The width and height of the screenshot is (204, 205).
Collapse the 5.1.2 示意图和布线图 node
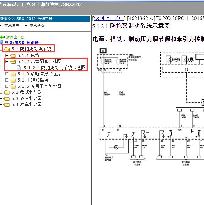pyautogui.click(x=7, y=62)
